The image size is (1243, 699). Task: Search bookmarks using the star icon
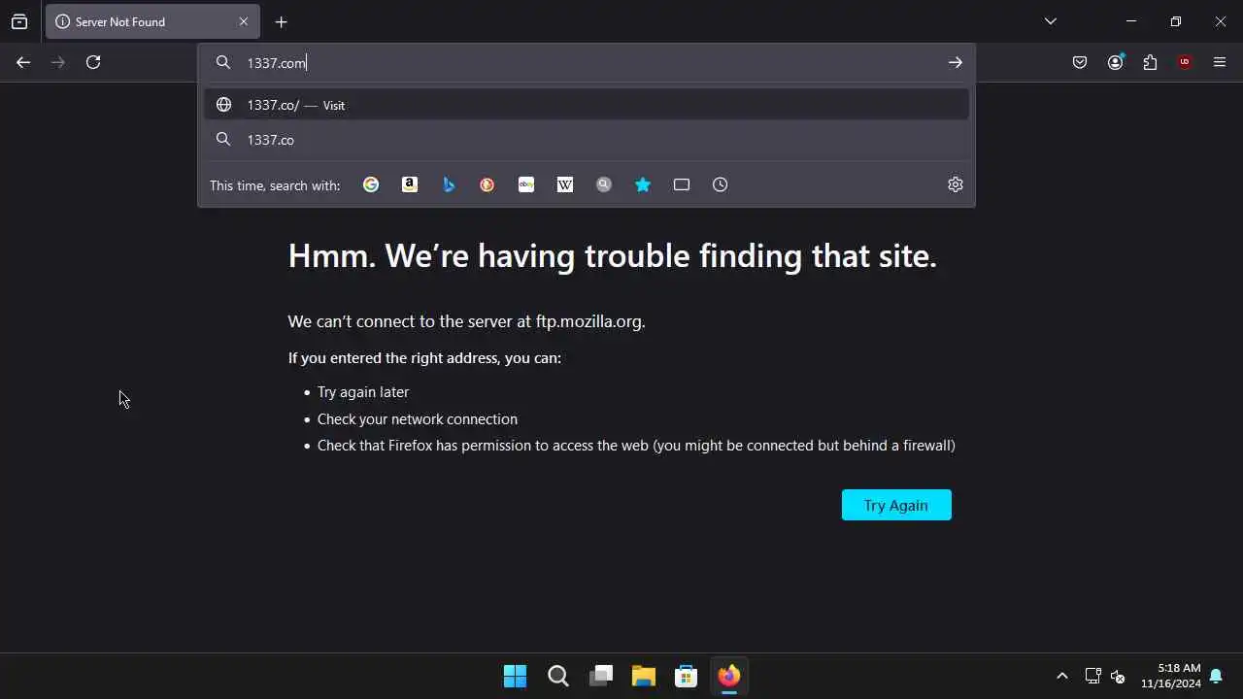point(643,184)
